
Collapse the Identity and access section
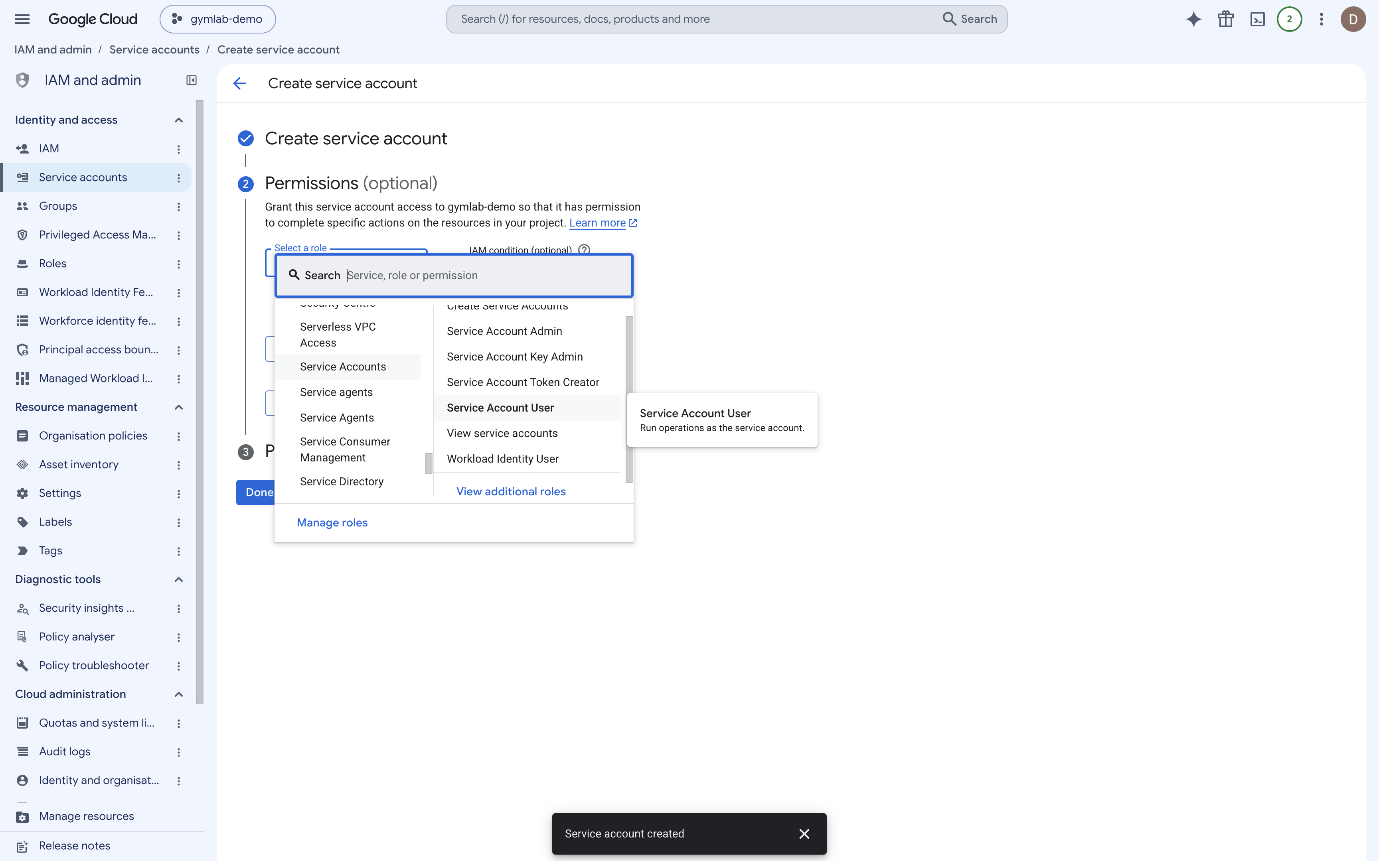click(178, 120)
